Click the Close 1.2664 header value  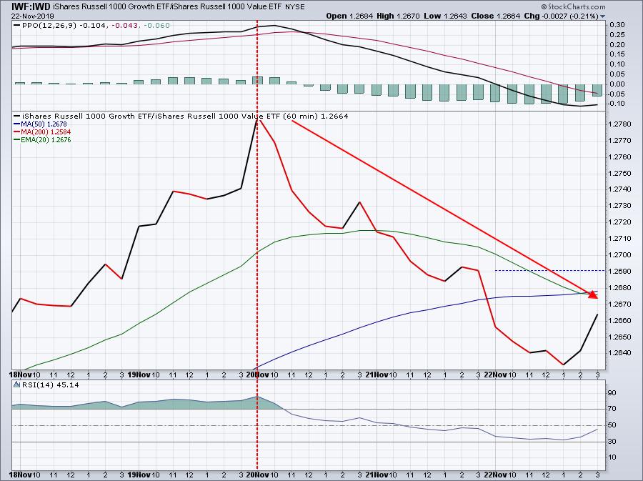(495, 16)
